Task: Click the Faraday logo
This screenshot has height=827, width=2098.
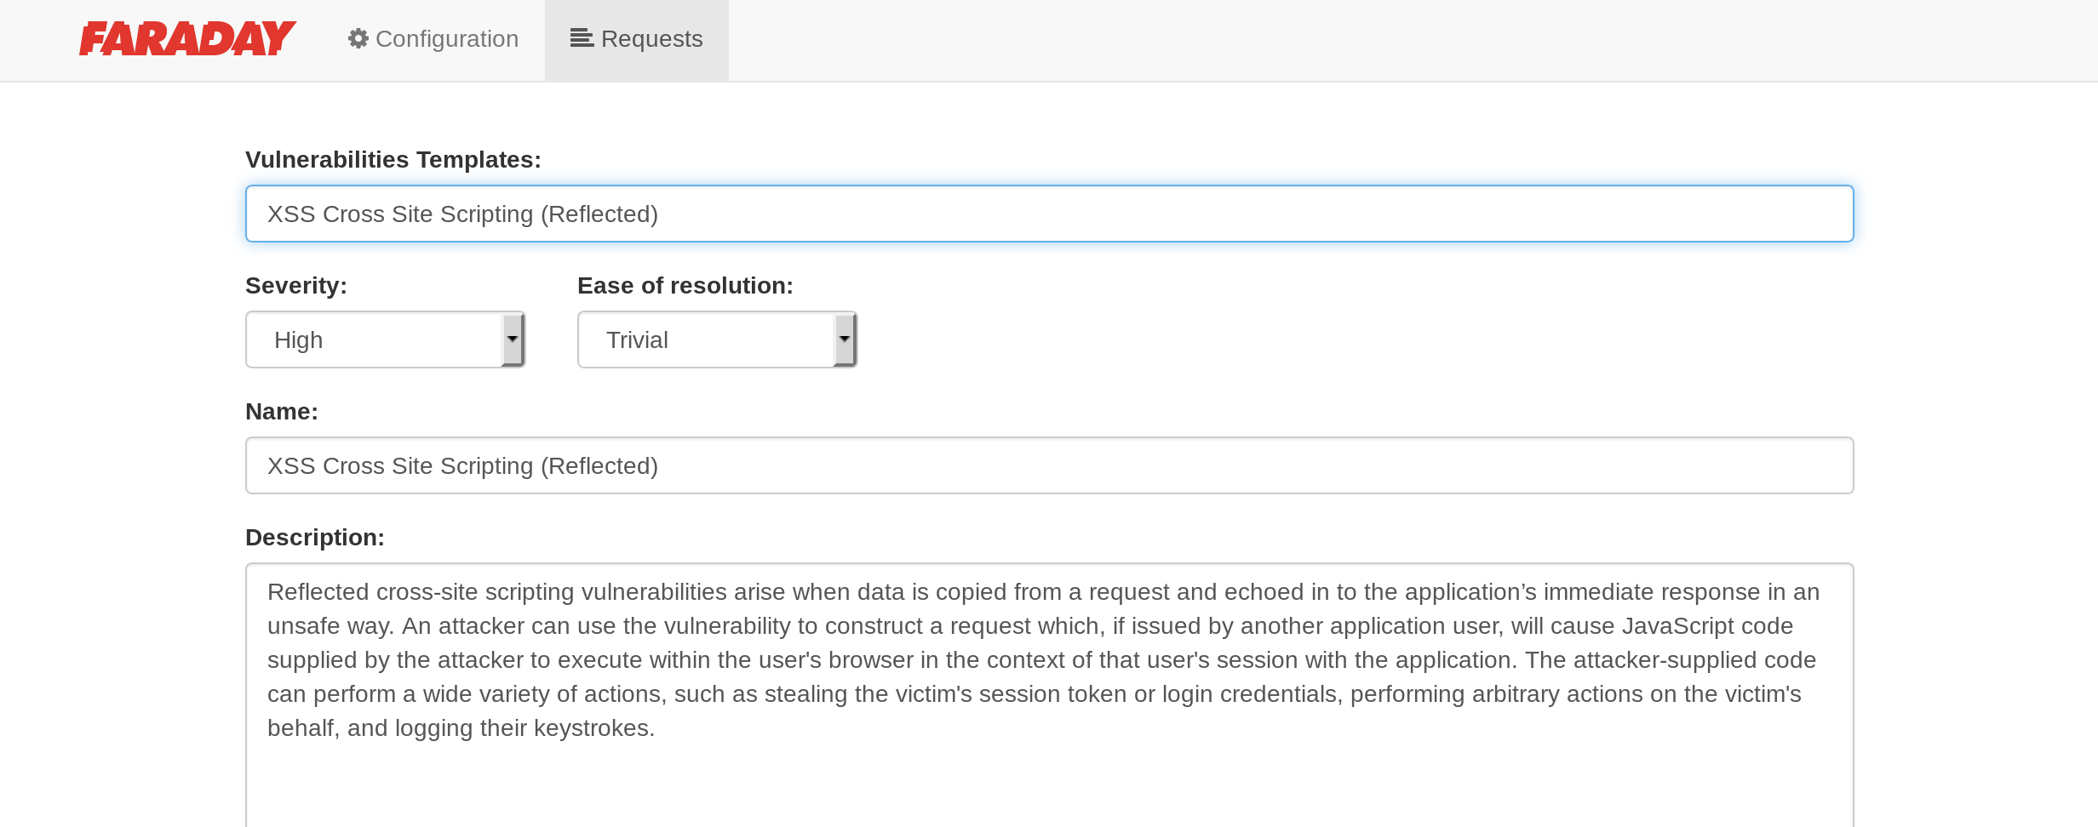Action: tap(187, 39)
